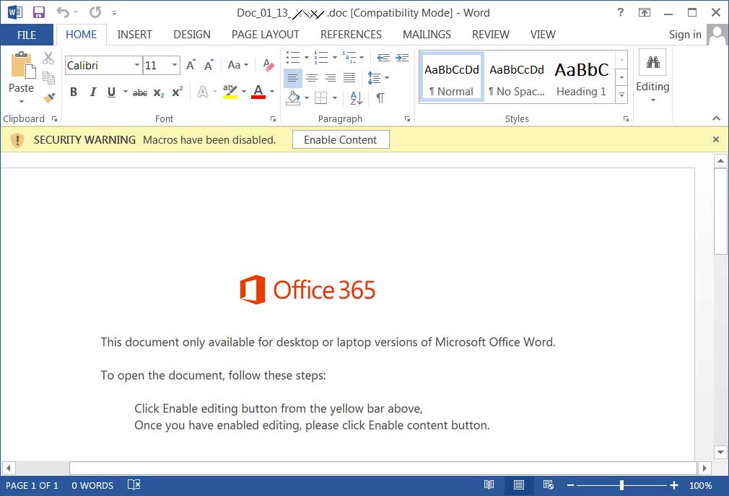
Task: Open font color dropdown arrow
Action: 272,92
